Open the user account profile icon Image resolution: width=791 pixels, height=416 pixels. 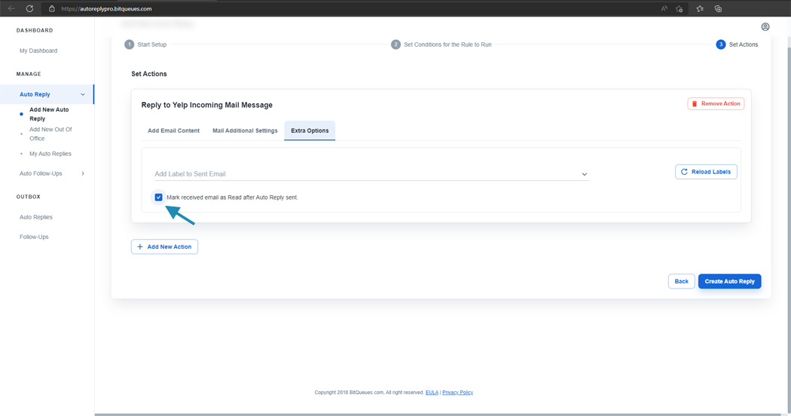(765, 27)
